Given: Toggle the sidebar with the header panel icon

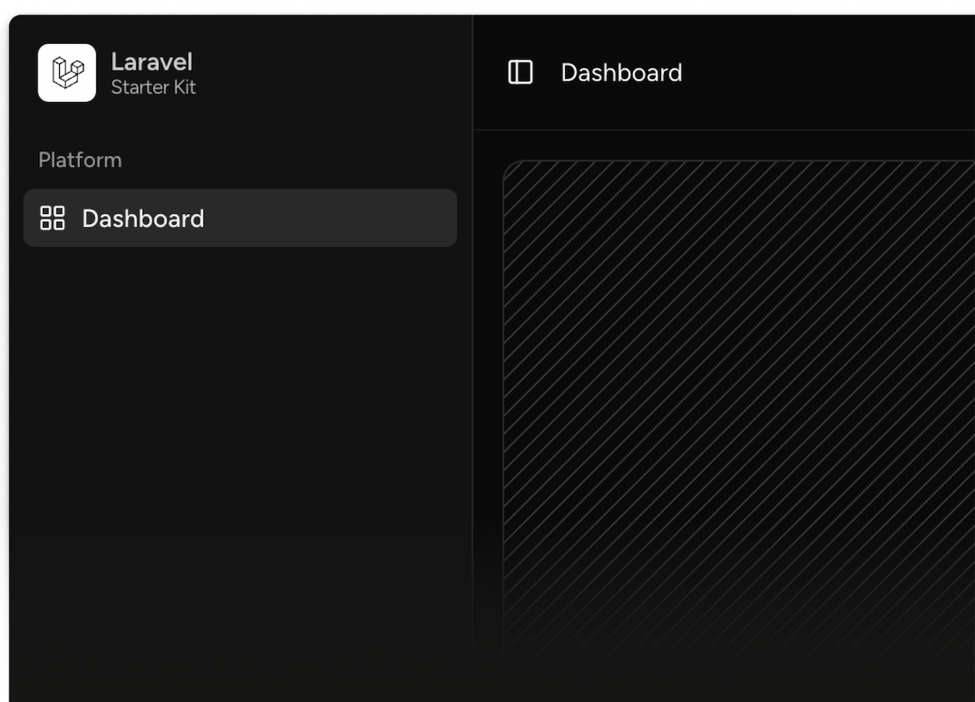Looking at the screenshot, I should point(520,73).
